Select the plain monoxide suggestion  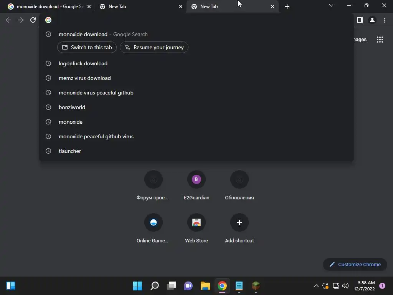(196, 122)
